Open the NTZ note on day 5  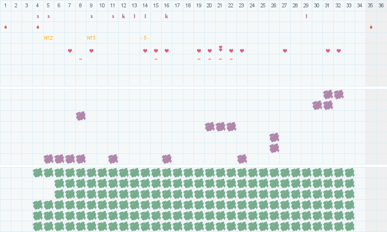pyautogui.click(x=48, y=38)
